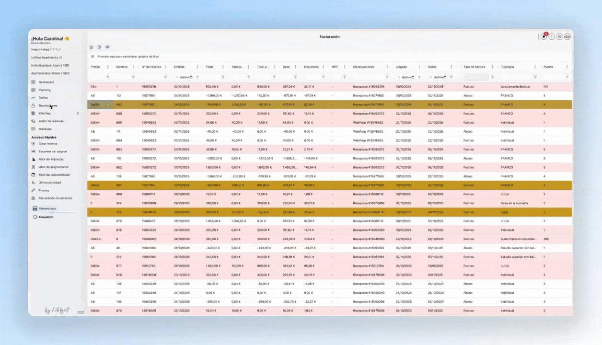Go to Planning in the sidebar

45,90
